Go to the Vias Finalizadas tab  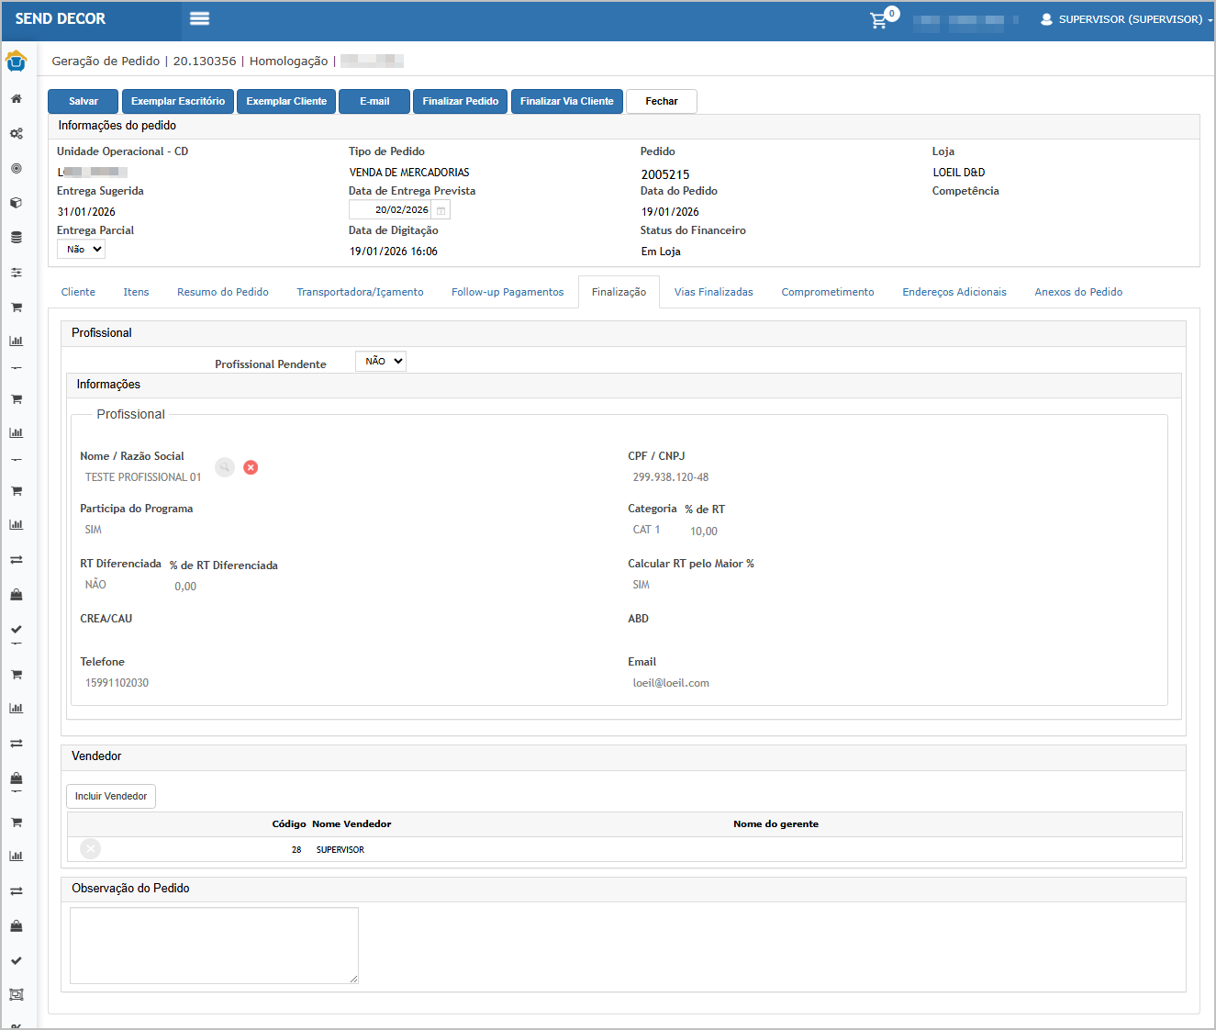(x=713, y=292)
